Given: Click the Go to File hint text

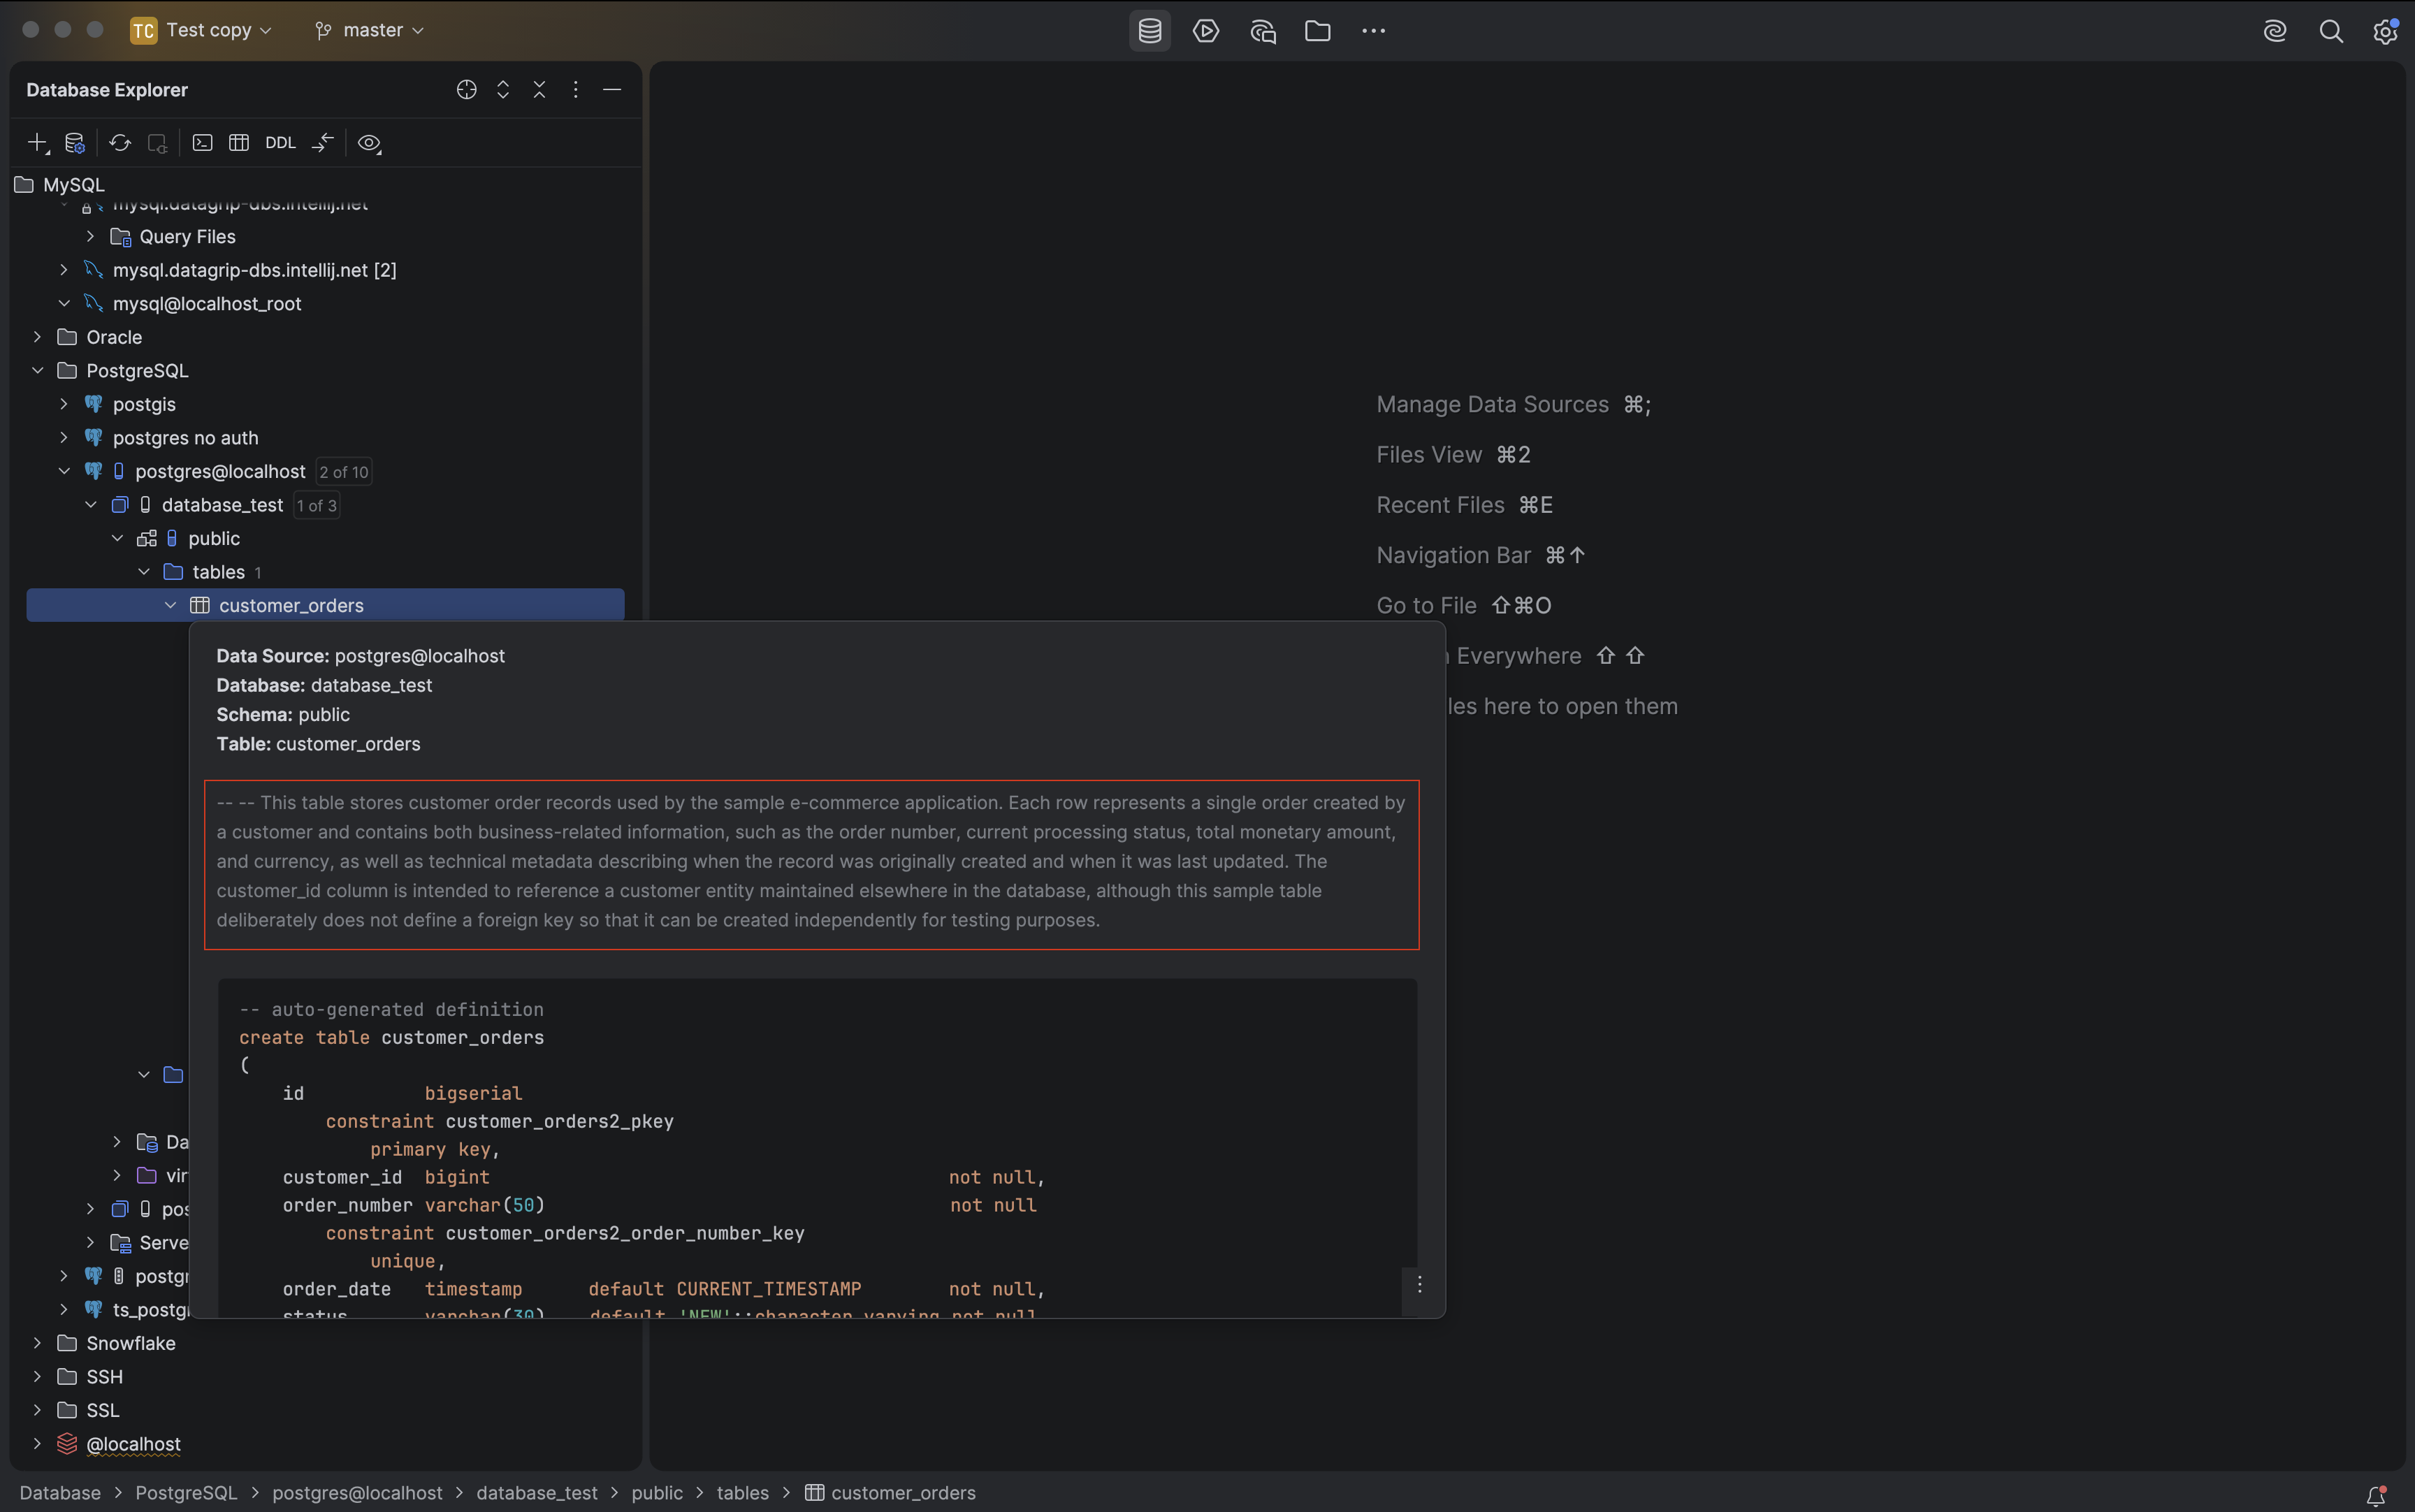Looking at the screenshot, I should pos(1426,606).
